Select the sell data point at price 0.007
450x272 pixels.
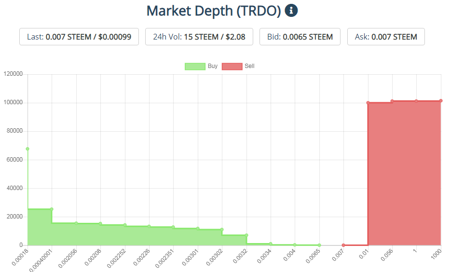pyautogui.click(x=343, y=245)
